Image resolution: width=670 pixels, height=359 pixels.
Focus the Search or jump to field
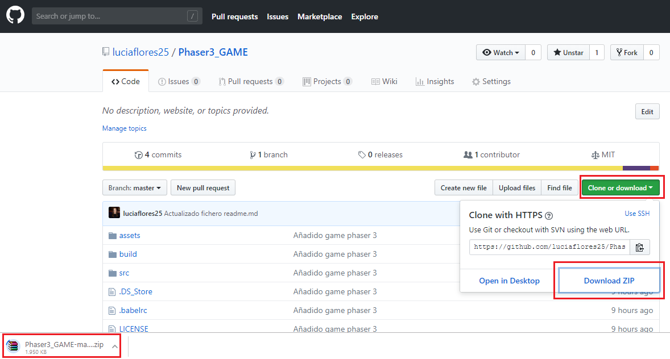point(117,16)
